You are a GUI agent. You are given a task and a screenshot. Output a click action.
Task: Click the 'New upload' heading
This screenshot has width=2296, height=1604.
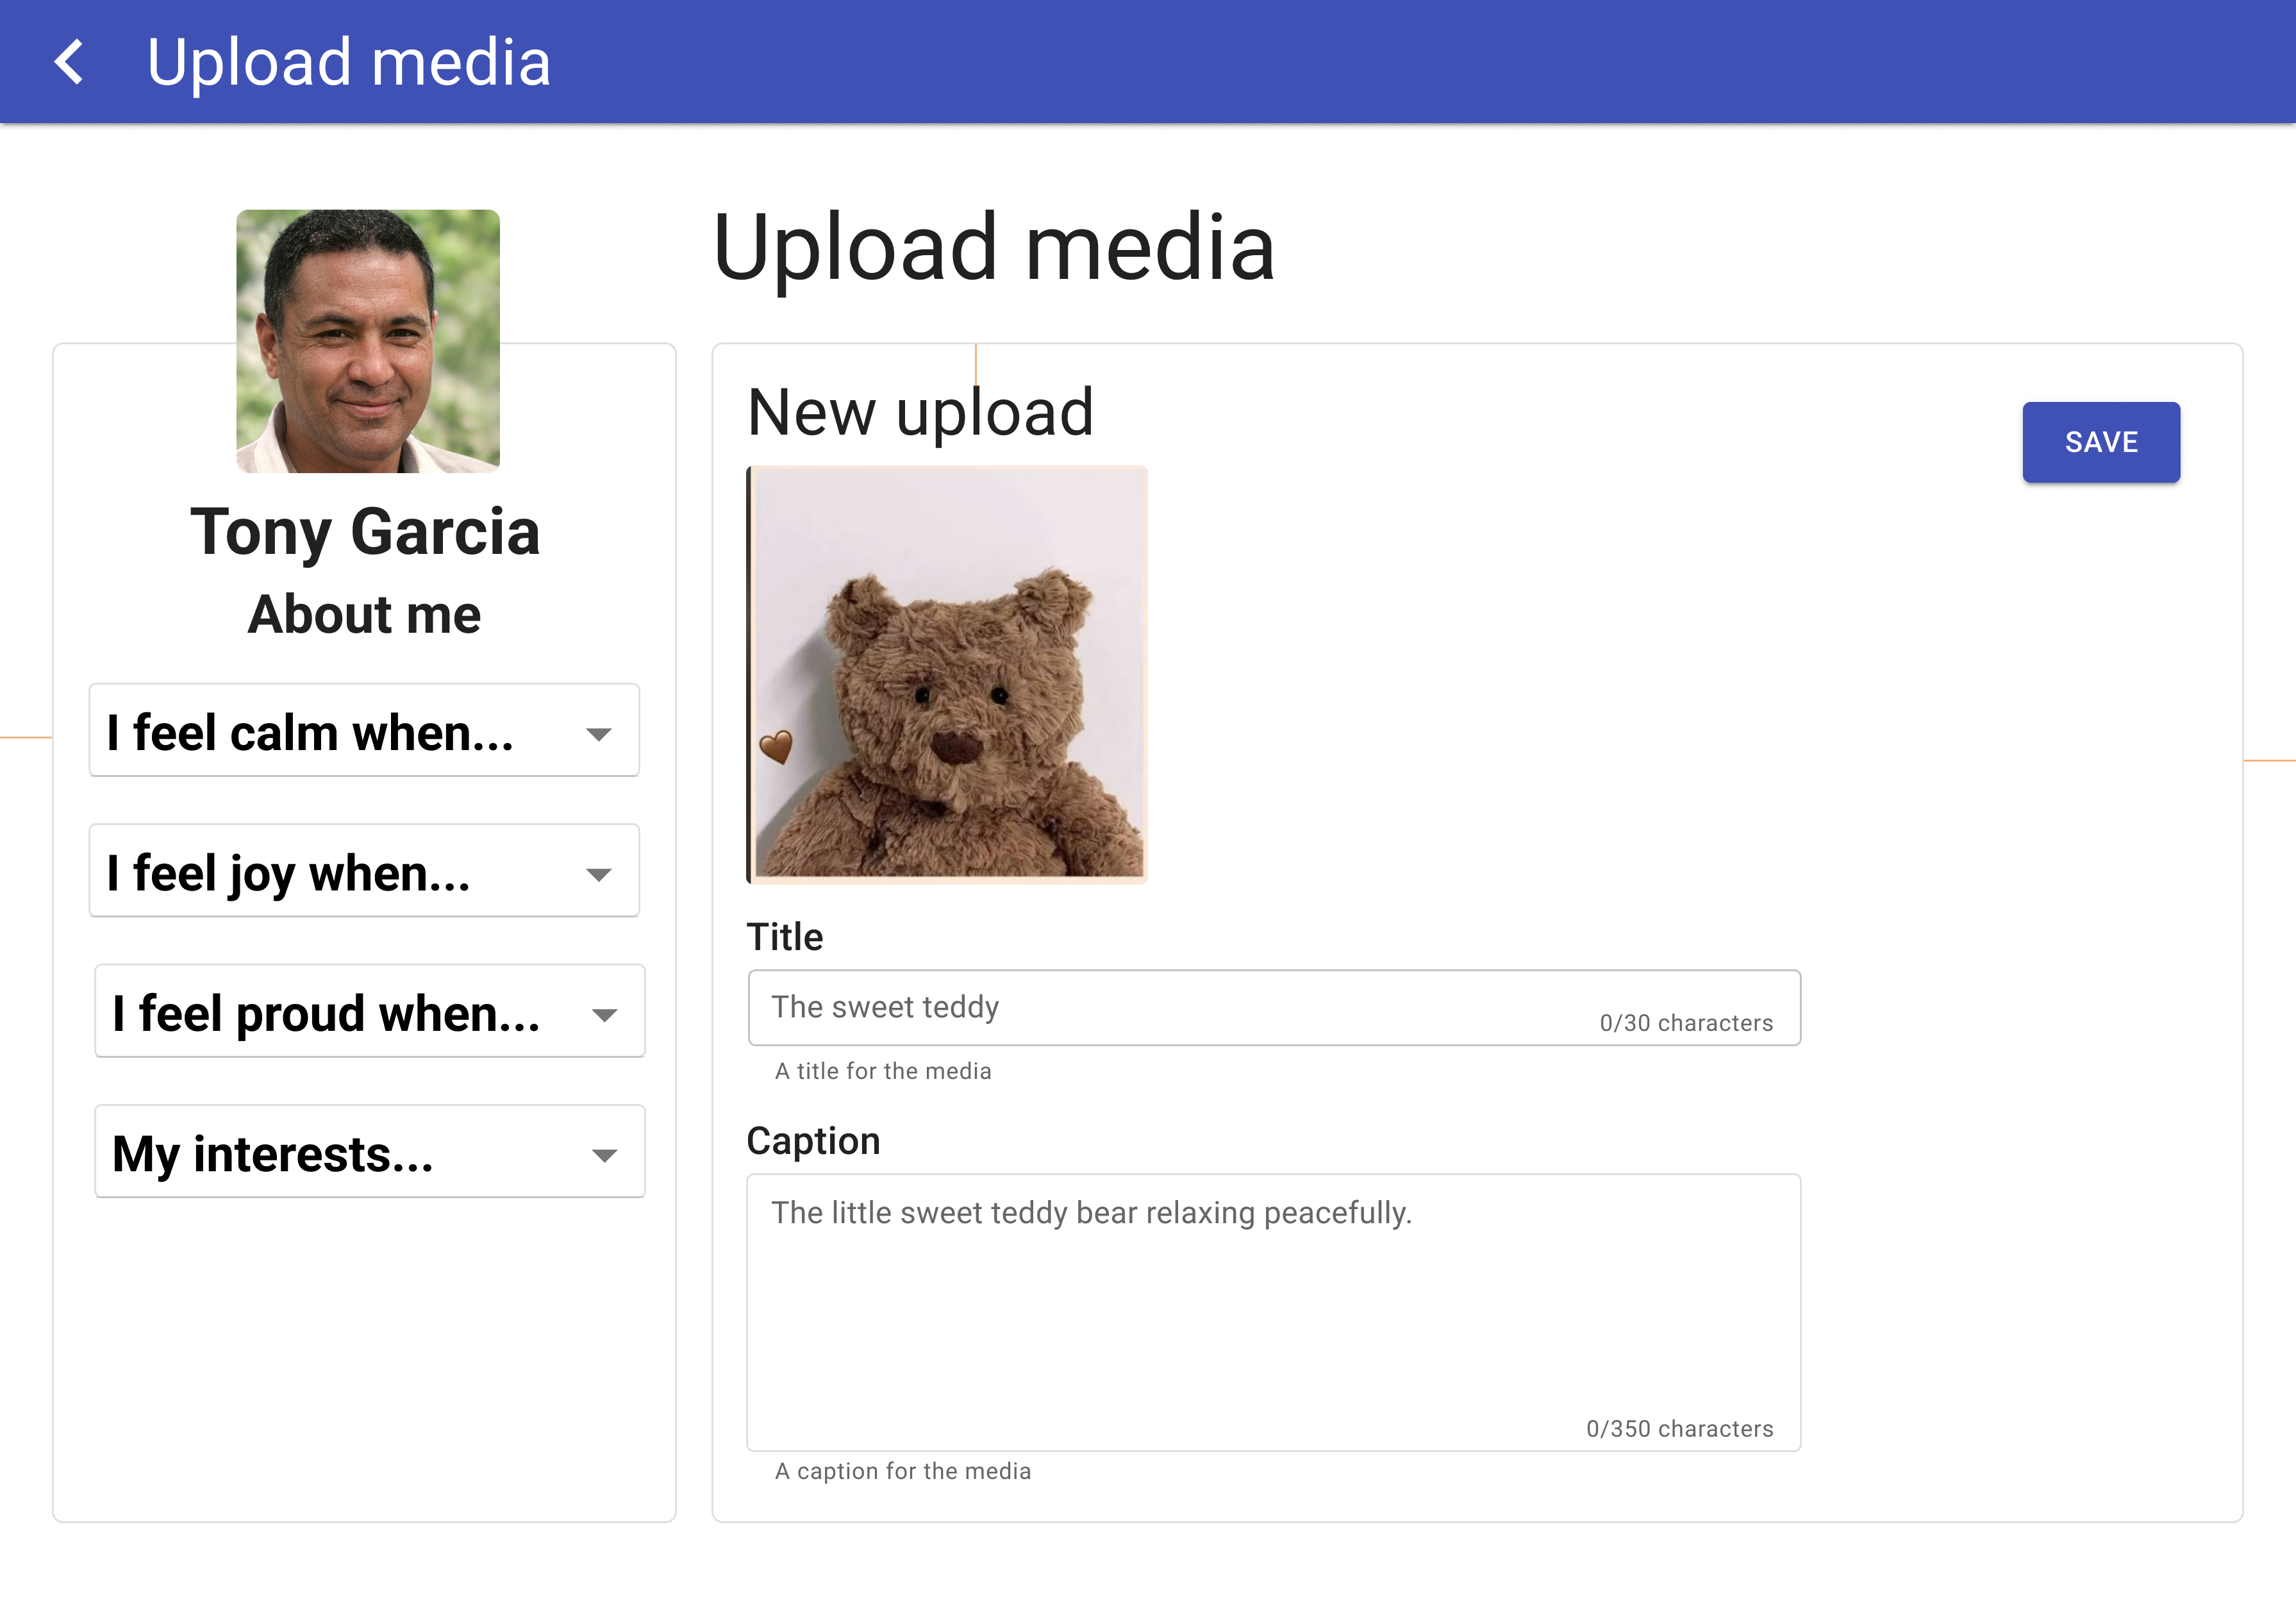(x=921, y=413)
